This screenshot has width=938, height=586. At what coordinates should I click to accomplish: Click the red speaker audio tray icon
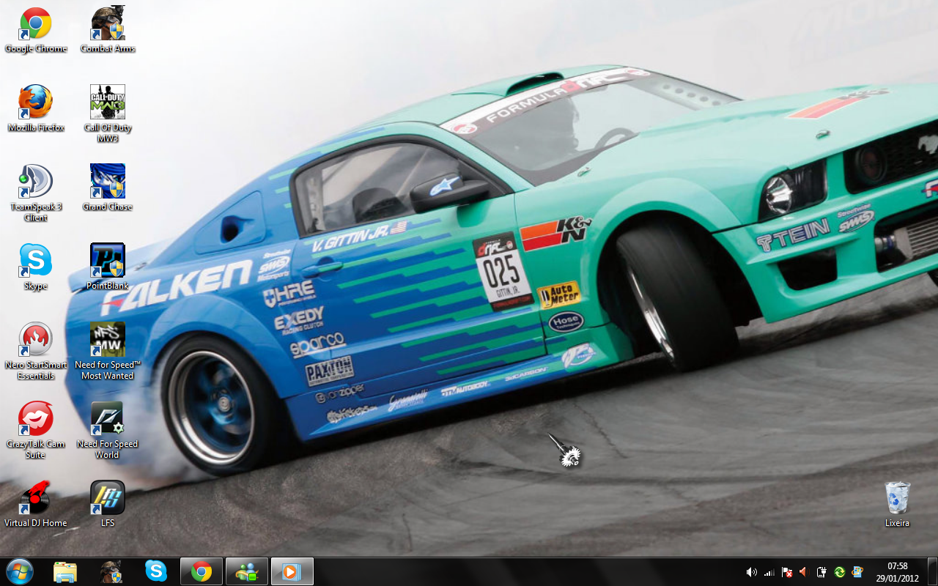pos(804,572)
